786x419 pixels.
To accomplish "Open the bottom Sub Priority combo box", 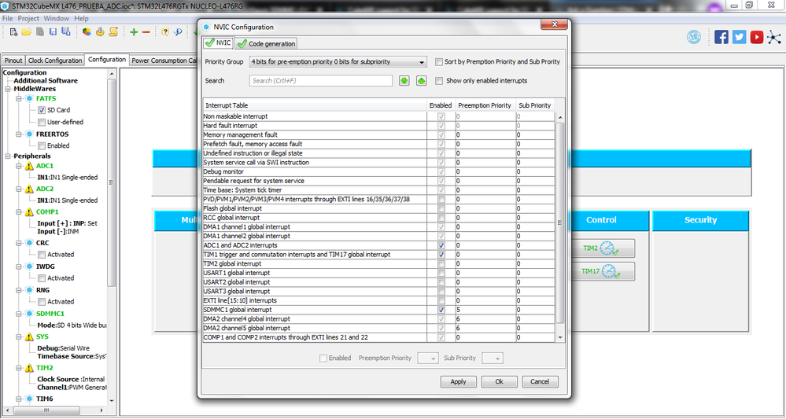I will pos(493,358).
